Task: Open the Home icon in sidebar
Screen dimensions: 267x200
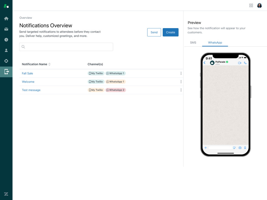Action: (x=6, y=18)
